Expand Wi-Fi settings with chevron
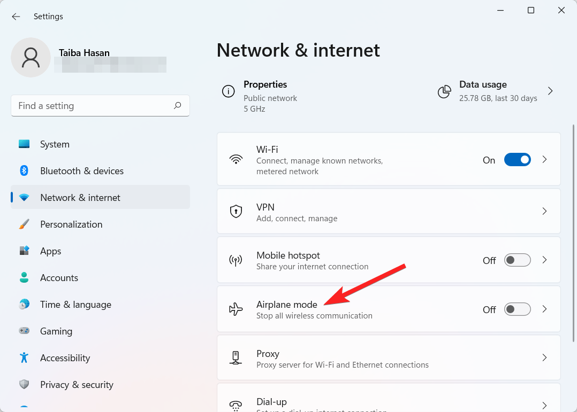 point(544,160)
